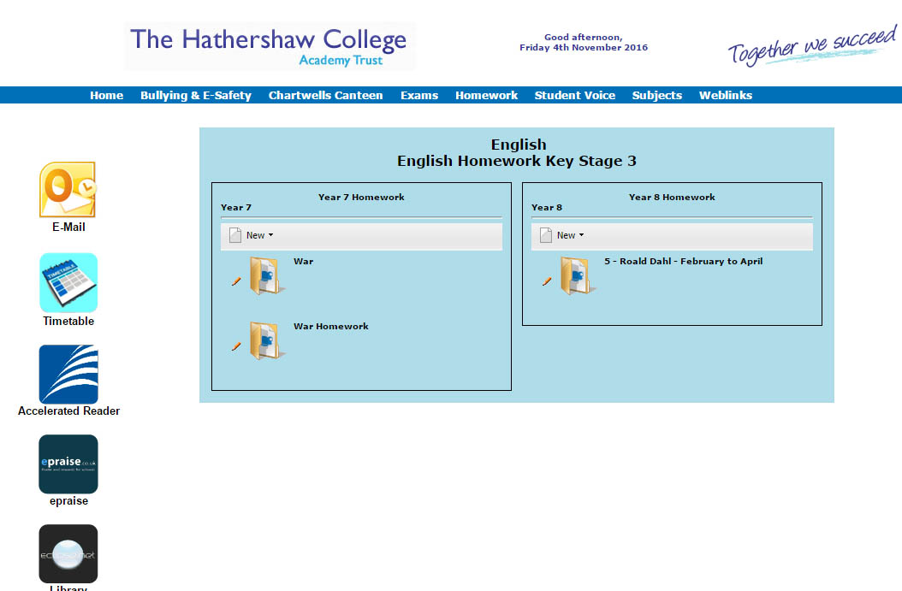902x591 pixels.
Task: Open Student Voice in the navigation bar
Action: [x=575, y=96]
